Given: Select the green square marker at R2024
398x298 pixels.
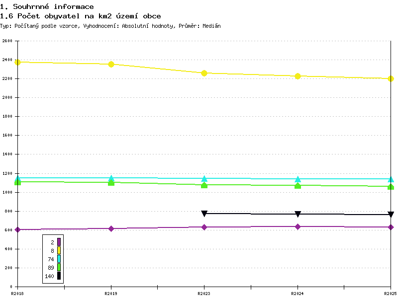Looking at the screenshot, I should pyautogui.click(x=298, y=186).
